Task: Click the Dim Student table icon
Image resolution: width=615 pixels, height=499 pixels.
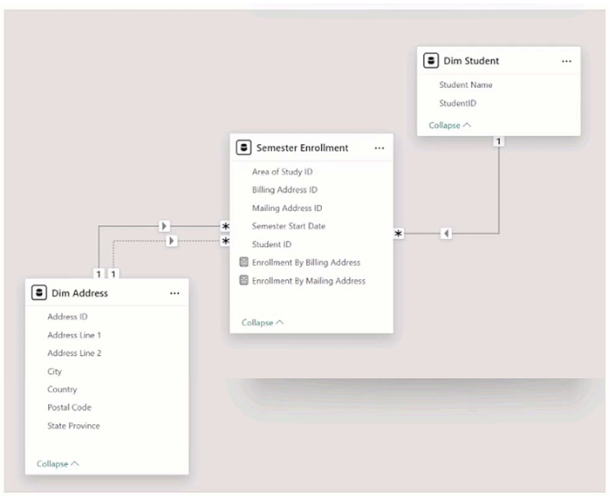Action: pos(430,61)
